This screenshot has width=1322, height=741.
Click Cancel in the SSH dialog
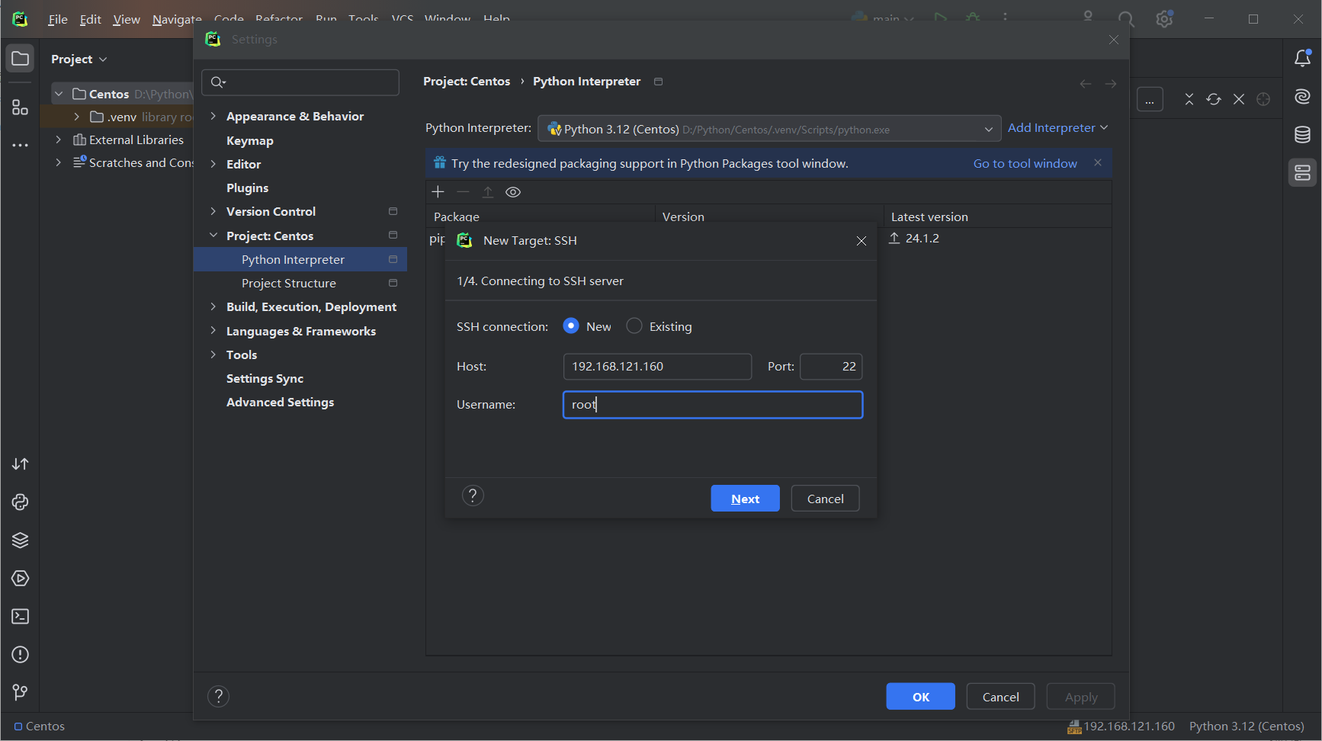click(825, 499)
